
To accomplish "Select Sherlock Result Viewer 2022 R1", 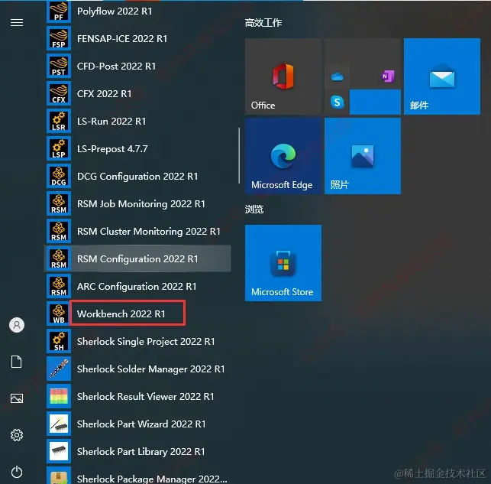I will 146,397.
